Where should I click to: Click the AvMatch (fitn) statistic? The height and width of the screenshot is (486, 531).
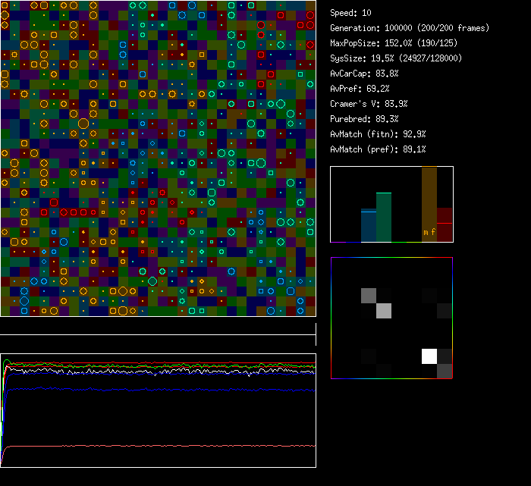(378, 134)
